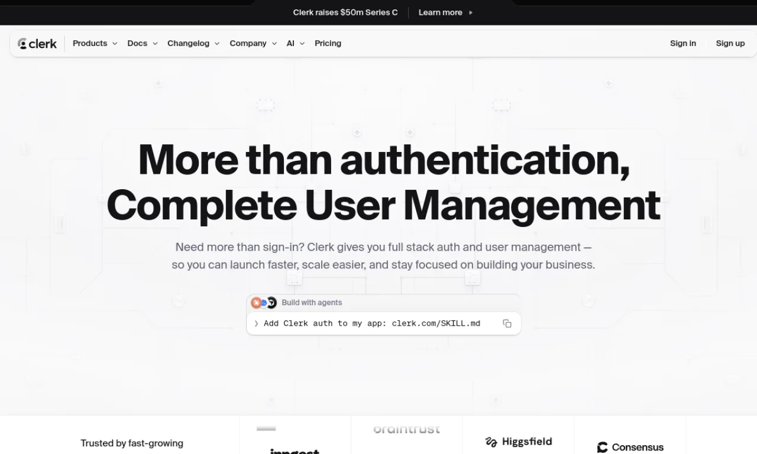
Task: Click the Clerk logo in the navbar
Action: (x=37, y=43)
